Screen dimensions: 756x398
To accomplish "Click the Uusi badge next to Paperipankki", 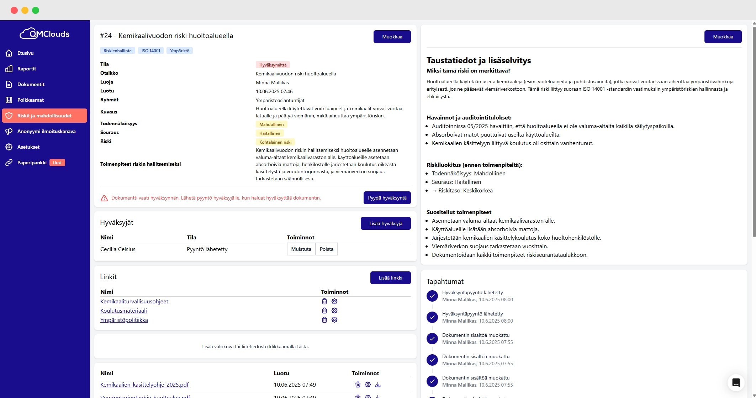I will tap(57, 163).
